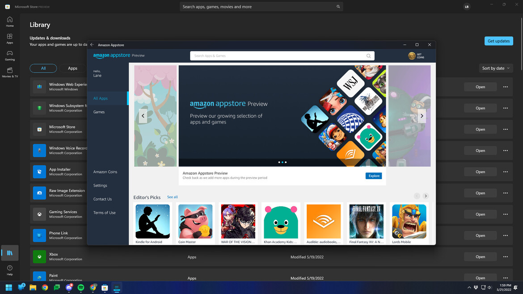Click Open button for Phone Link

[x=480, y=235]
